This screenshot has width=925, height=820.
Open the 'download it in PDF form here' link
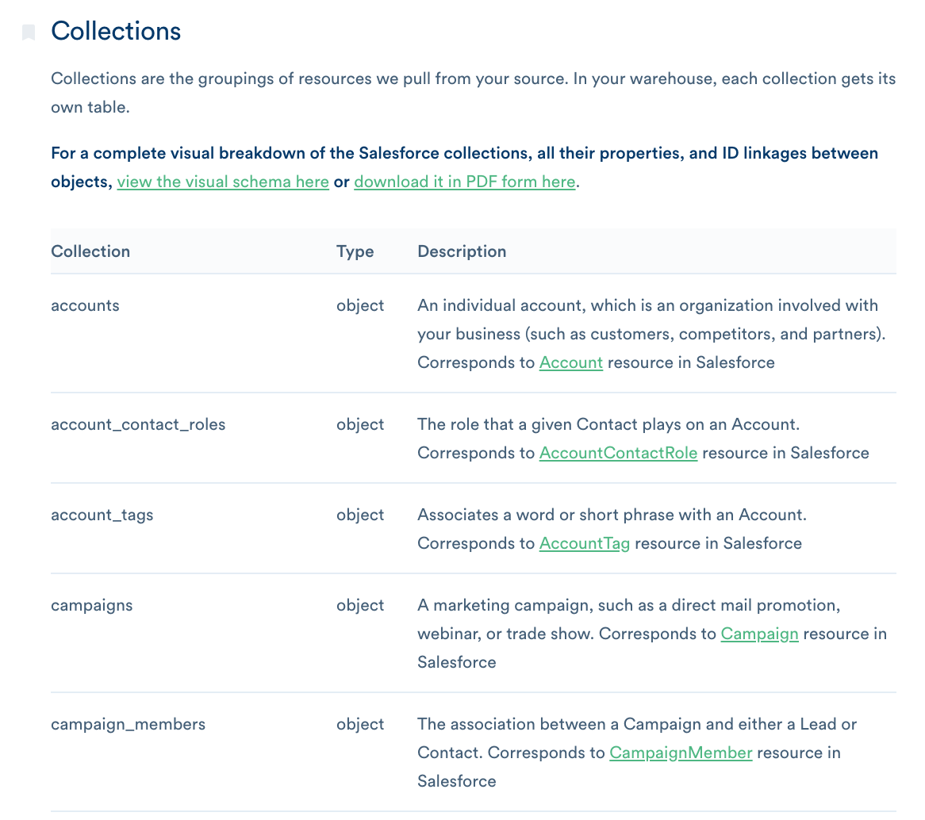coord(465,182)
